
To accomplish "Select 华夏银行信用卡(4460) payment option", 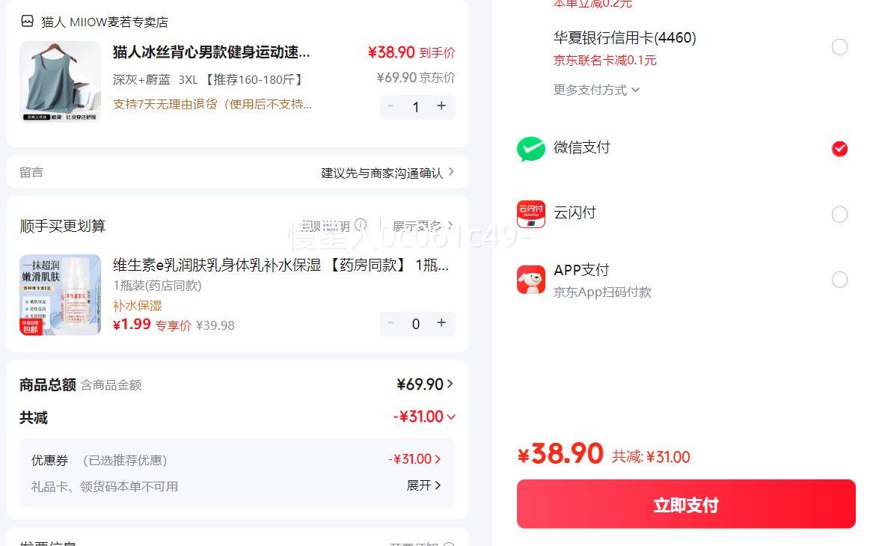I will (x=839, y=47).
